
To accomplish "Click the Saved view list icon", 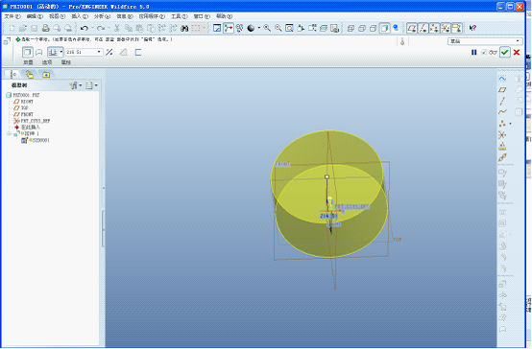I will [312, 28].
